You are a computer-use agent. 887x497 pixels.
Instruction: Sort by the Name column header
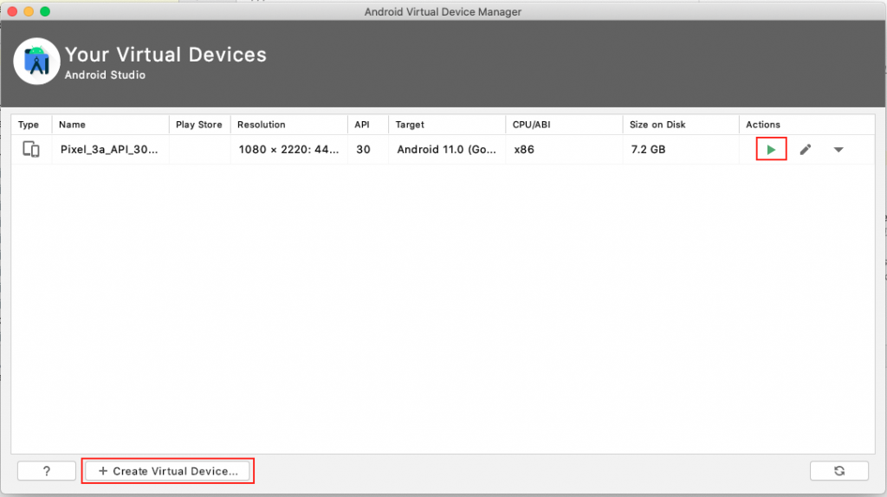[72, 125]
